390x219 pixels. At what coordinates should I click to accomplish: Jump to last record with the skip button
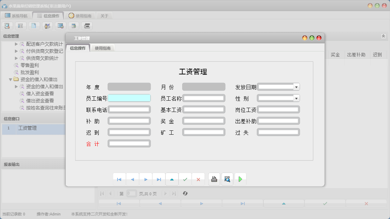[x=159, y=179]
